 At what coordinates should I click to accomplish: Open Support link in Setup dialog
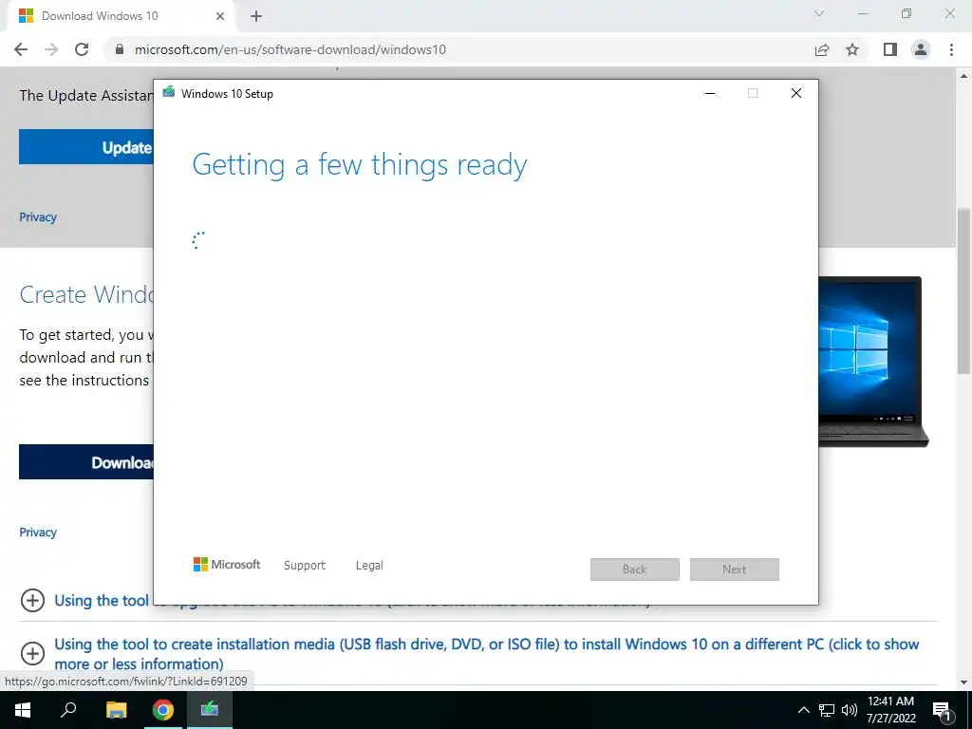click(x=305, y=566)
